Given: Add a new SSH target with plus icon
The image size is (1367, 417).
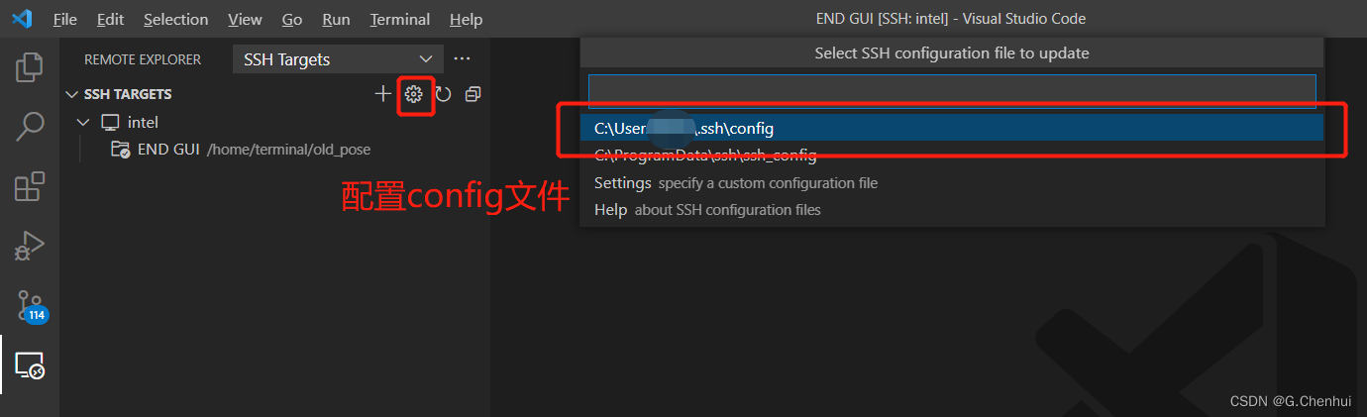Looking at the screenshot, I should [383, 94].
